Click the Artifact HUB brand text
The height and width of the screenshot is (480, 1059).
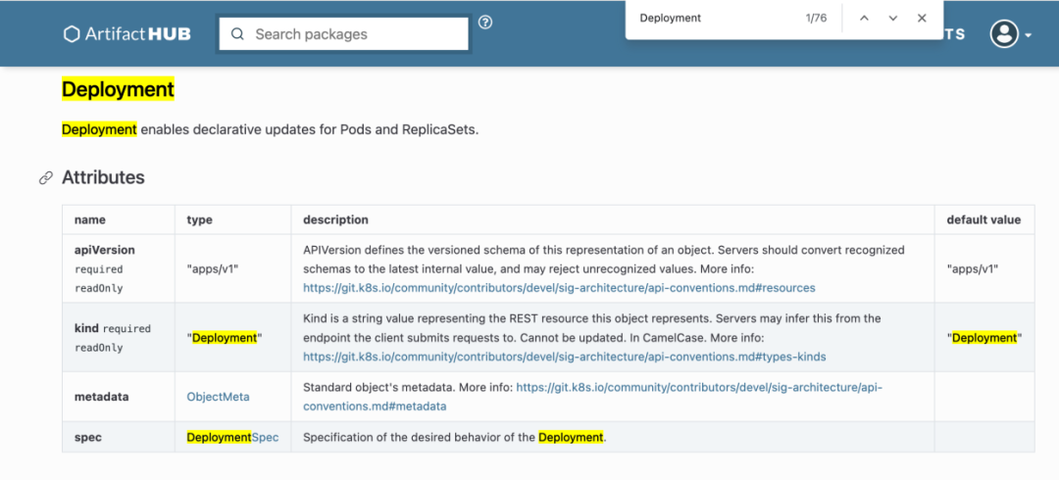tap(138, 33)
